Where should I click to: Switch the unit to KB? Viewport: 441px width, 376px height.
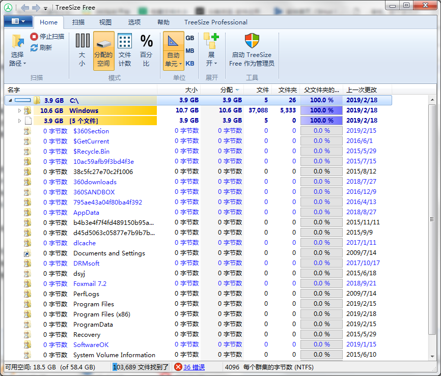[x=189, y=64]
